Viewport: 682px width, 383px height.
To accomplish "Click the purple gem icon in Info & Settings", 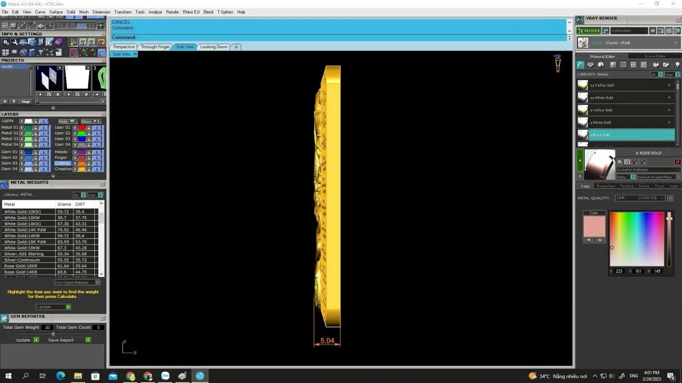I will coord(59,42).
